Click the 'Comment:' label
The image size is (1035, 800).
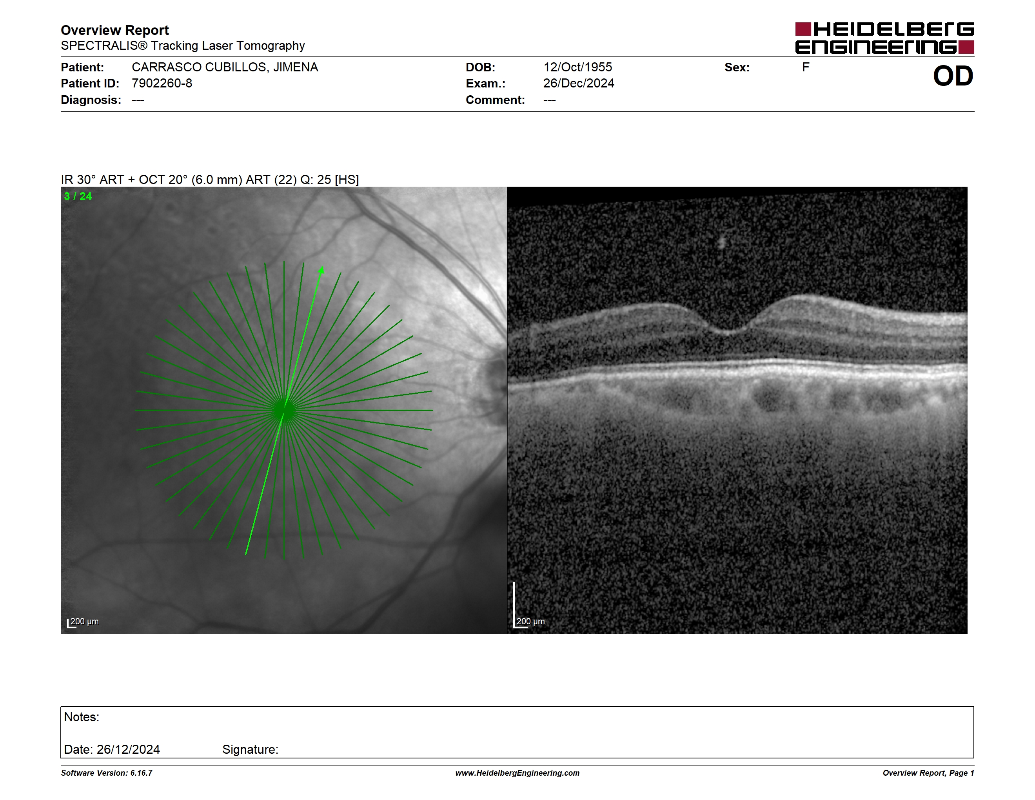click(x=495, y=100)
